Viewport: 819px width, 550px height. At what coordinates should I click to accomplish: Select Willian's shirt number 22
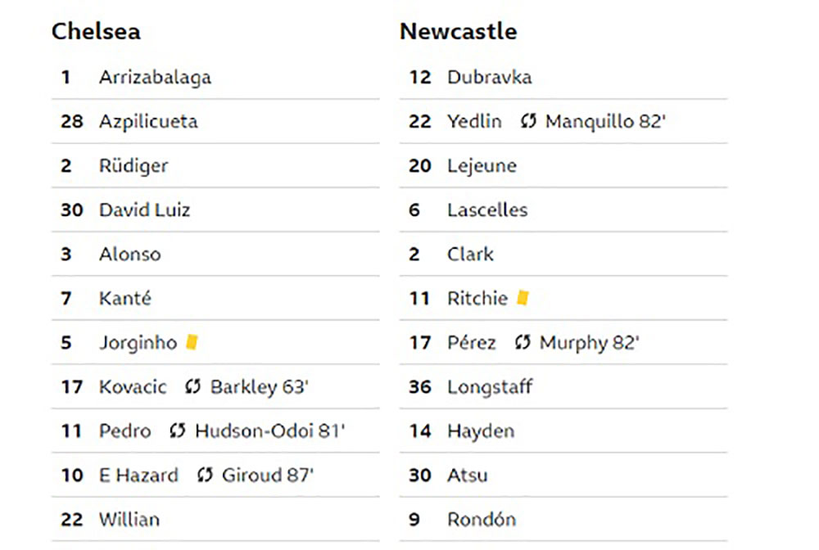(71, 520)
